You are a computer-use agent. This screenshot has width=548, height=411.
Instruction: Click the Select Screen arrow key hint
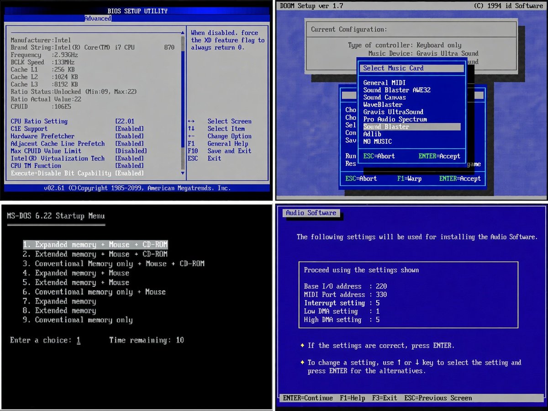220,121
